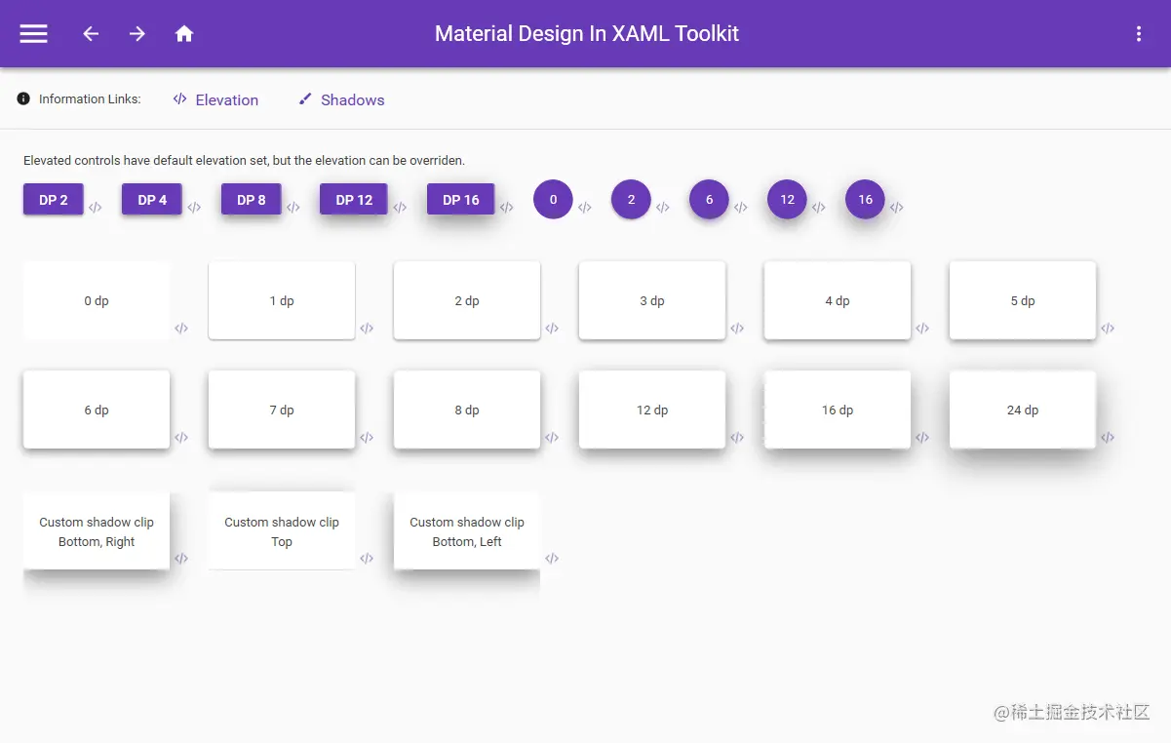Select the 6 dp card
This screenshot has width=1171, height=743.
tap(97, 410)
